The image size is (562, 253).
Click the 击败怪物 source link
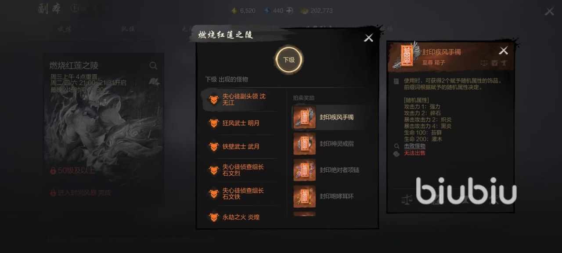tap(414, 146)
